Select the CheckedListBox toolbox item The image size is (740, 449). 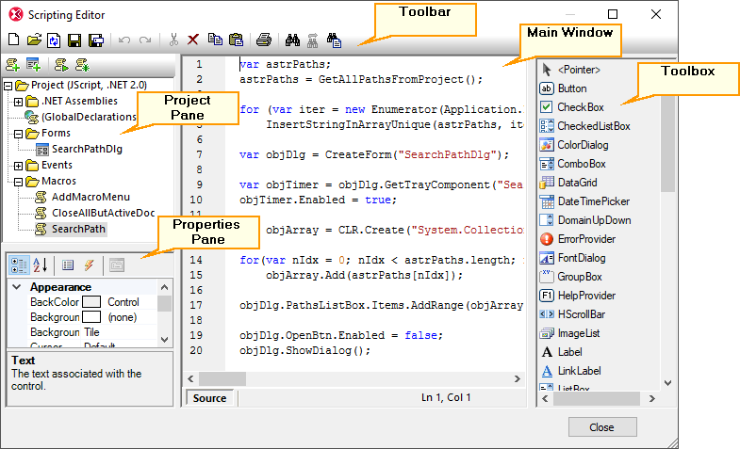tap(593, 126)
